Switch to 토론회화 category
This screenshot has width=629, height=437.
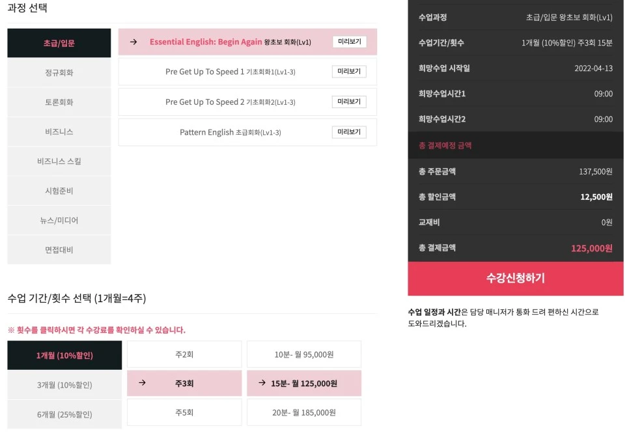pyautogui.click(x=59, y=102)
